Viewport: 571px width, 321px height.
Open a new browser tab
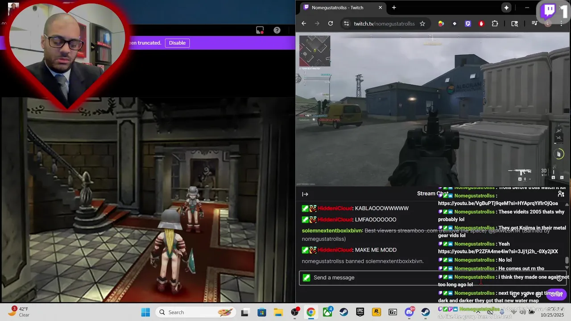coord(394,8)
